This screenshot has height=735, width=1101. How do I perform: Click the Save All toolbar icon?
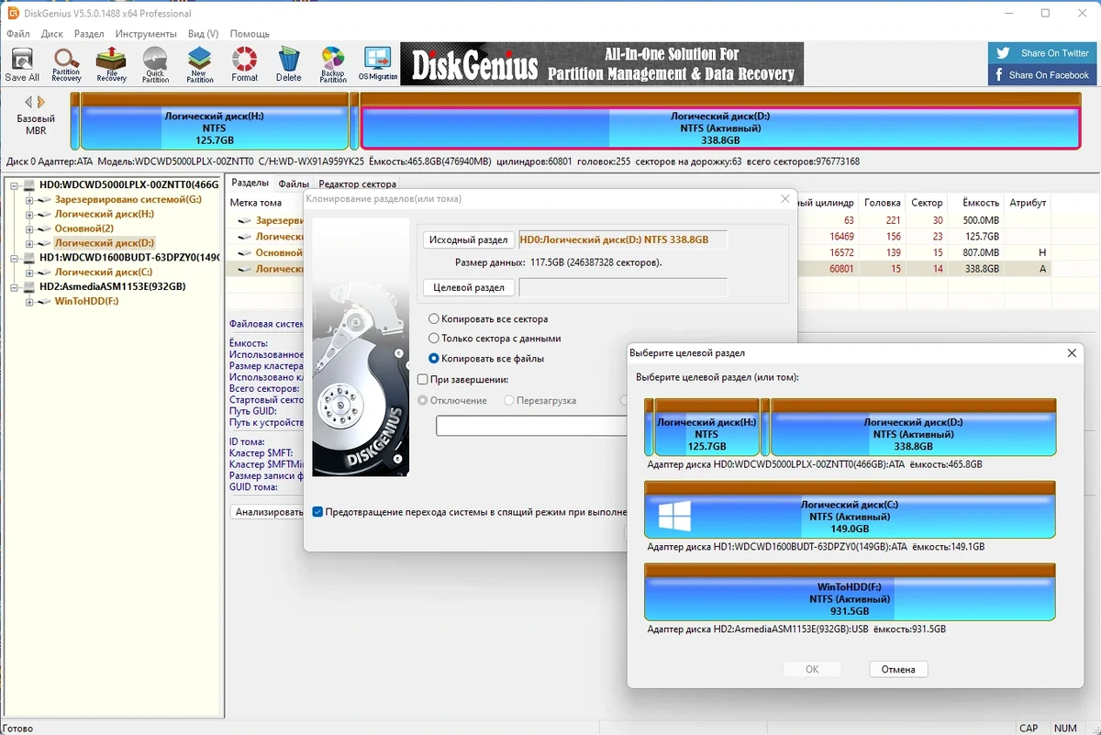point(22,64)
